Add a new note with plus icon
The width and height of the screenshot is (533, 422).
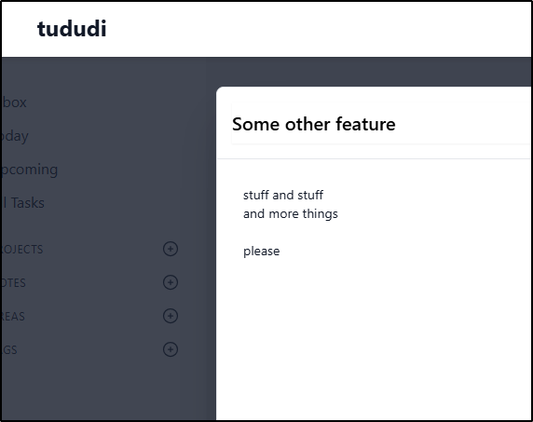171,282
